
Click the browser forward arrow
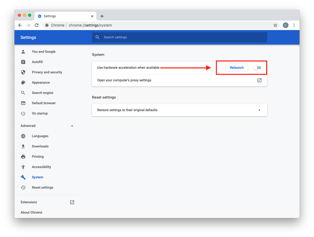28,25
